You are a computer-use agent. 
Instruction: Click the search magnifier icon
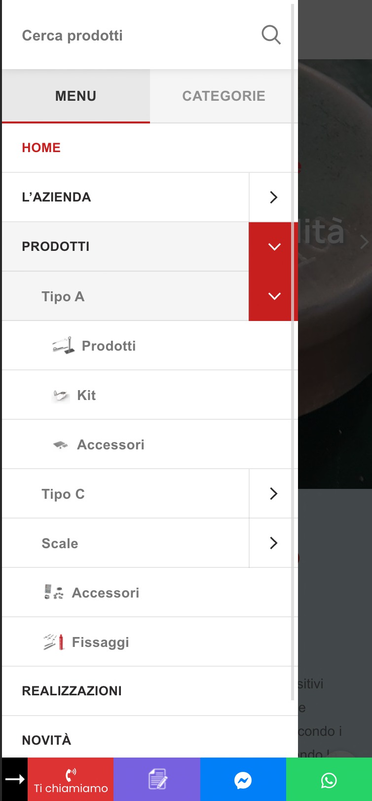pyautogui.click(x=271, y=35)
